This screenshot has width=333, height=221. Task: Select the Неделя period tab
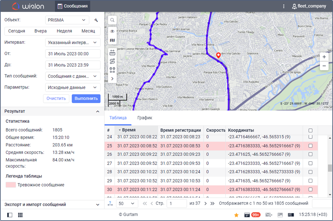click(x=64, y=31)
